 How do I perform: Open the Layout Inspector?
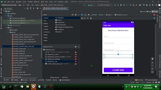[x=151, y=80]
